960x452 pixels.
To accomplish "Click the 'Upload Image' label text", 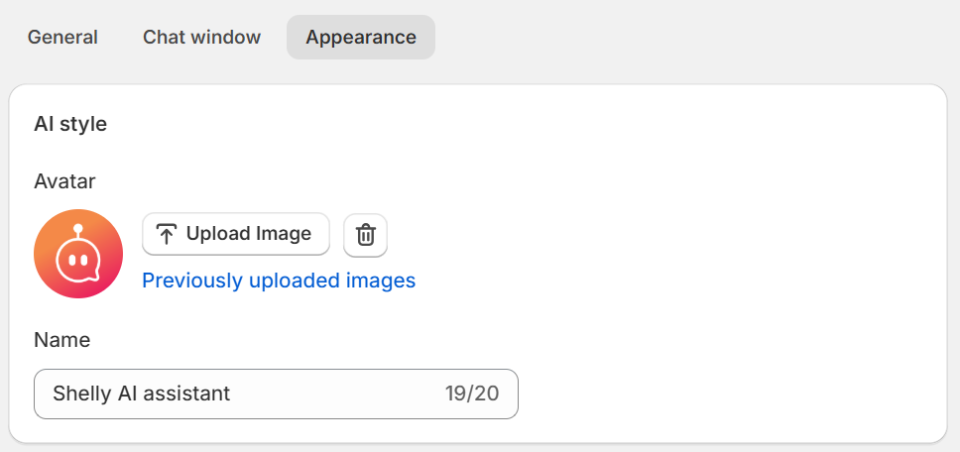I will tap(249, 234).
